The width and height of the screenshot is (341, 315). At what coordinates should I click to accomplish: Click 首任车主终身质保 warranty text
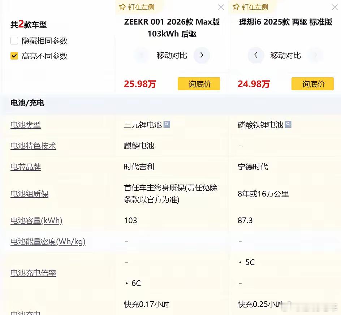171,194
